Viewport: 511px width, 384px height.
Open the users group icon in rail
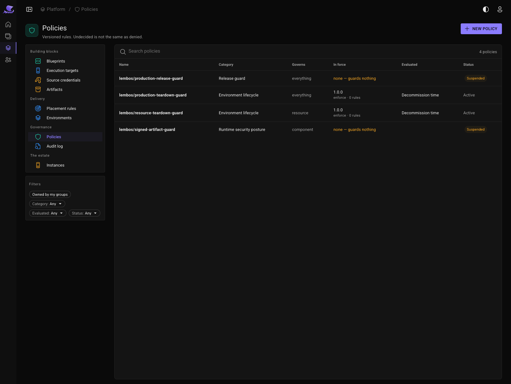[x=8, y=60]
